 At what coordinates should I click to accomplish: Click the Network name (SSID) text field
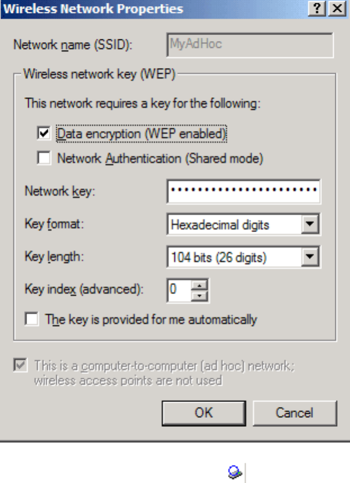250,44
